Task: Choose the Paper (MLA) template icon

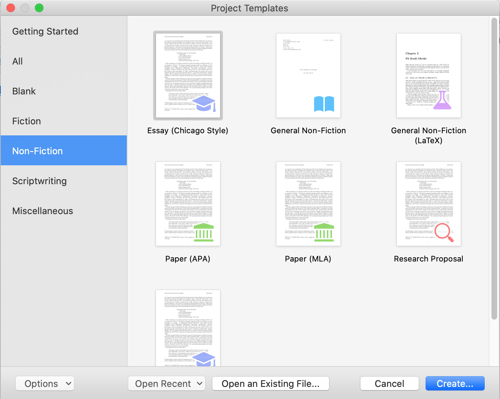Action: [308, 204]
